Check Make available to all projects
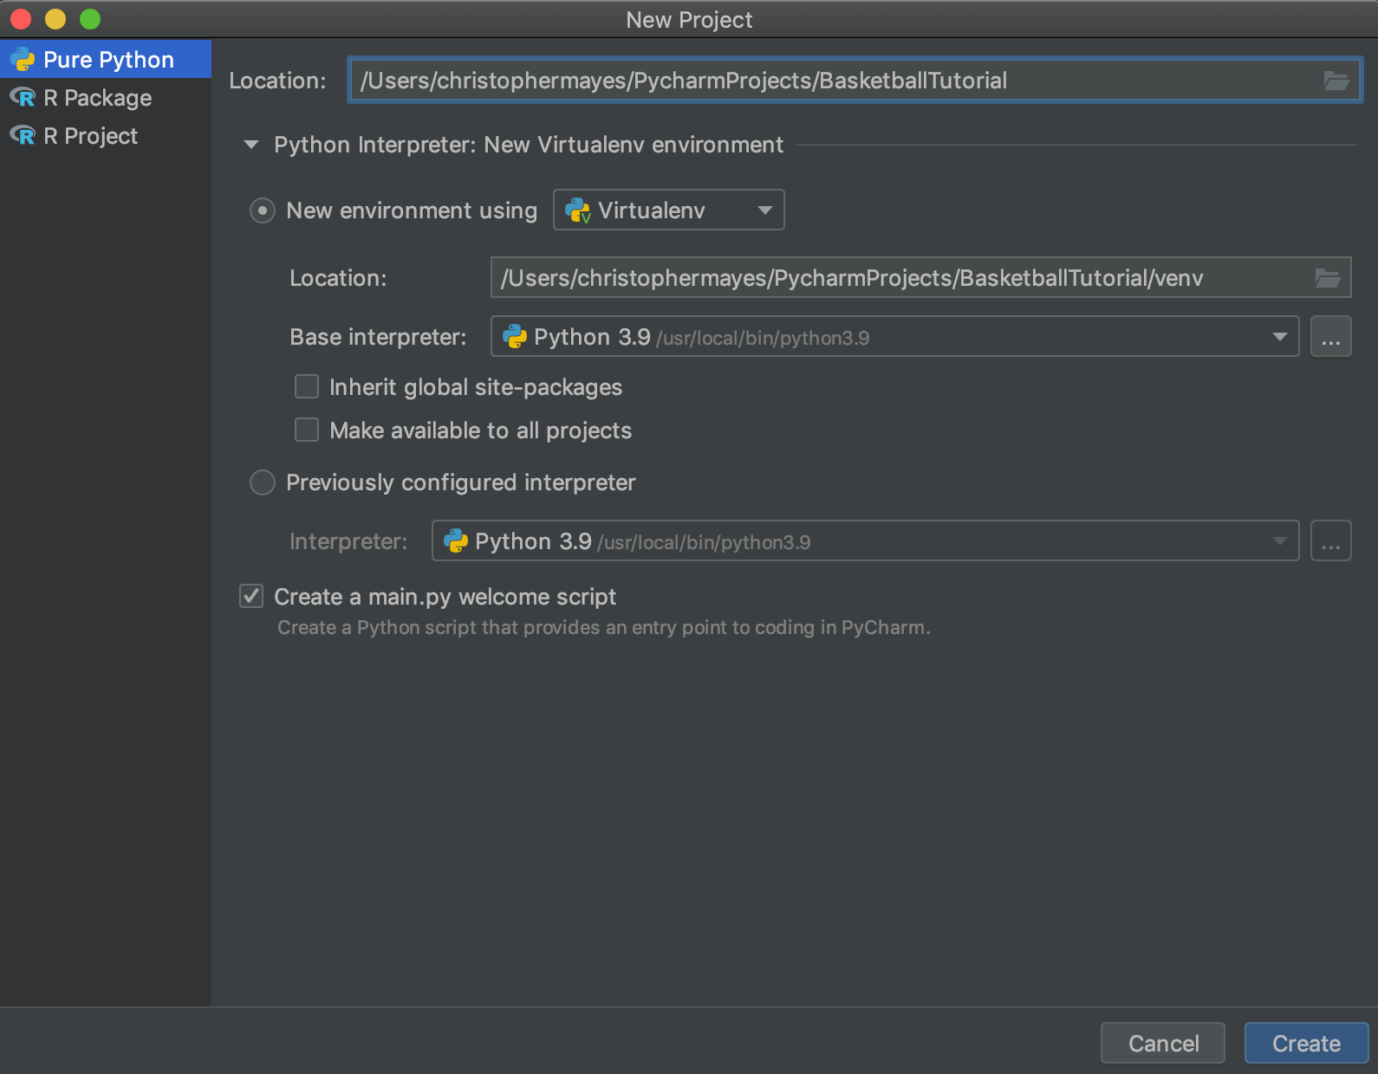The width and height of the screenshot is (1378, 1074). tap(307, 430)
